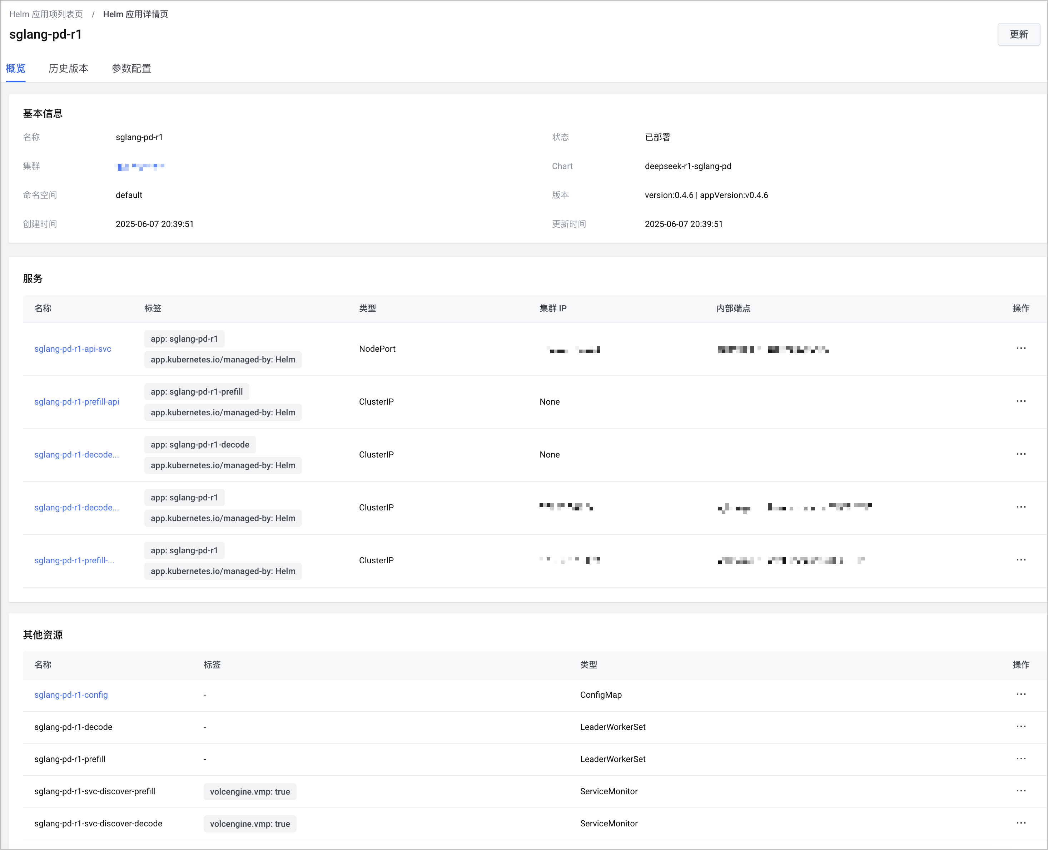Click the app: sglang-pd-r1-prefill label tag
This screenshot has width=1048, height=850.
pos(197,392)
